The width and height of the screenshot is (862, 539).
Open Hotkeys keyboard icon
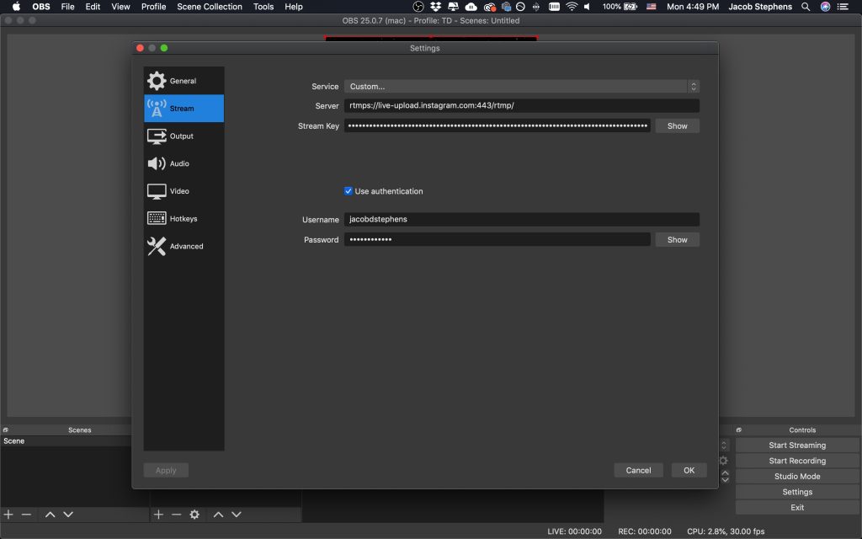(157, 219)
